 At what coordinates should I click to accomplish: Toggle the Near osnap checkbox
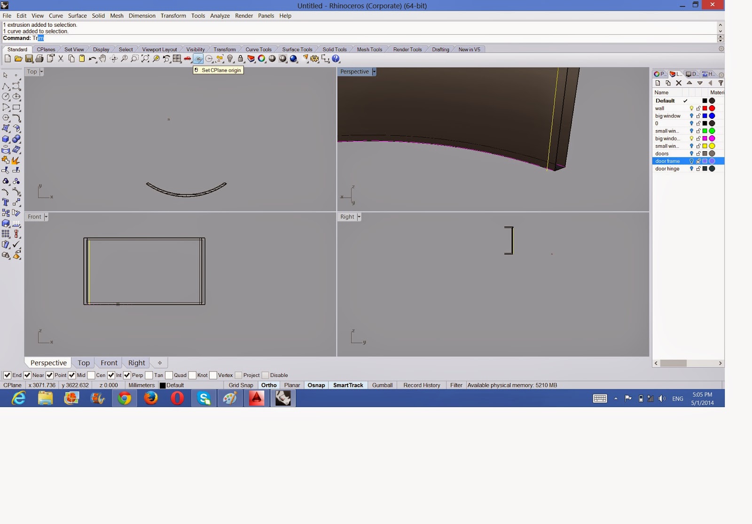27,375
